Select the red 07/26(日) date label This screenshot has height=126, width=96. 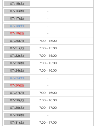point(17,86)
